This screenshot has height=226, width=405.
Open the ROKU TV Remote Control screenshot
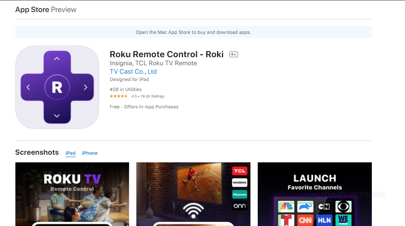(x=72, y=194)
